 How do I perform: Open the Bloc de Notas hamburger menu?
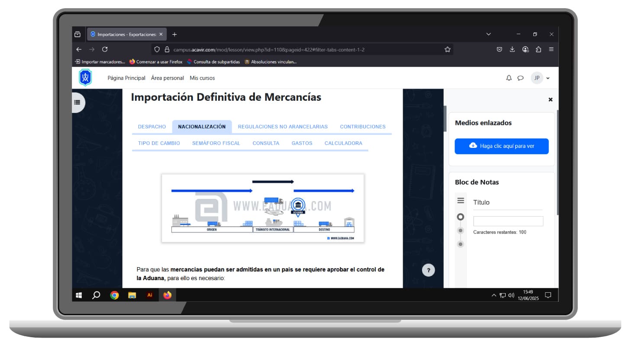pyautogui.click(x=461, y=201)
